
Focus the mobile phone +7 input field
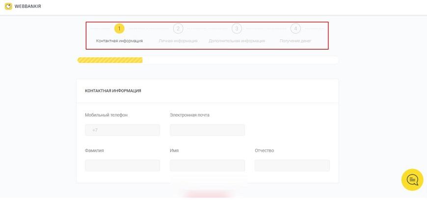click(x=122, y=130)
